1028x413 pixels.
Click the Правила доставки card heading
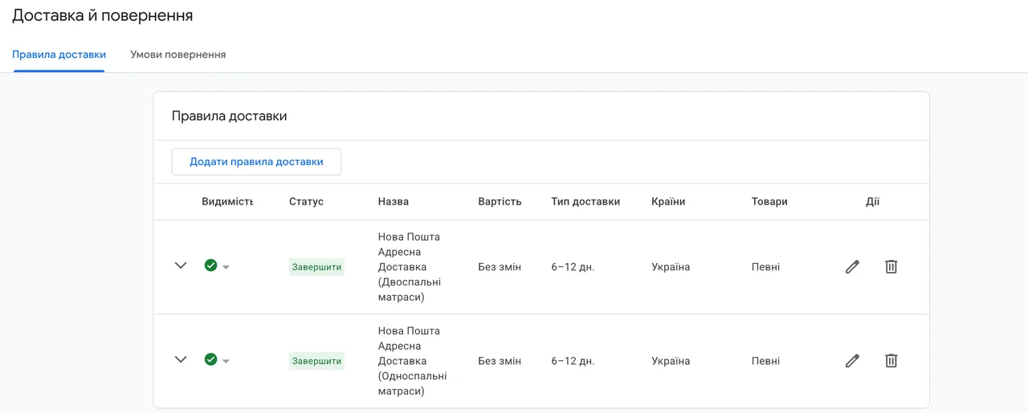229,116
